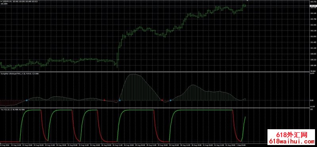Viewport: 317px width, 147px height.
Task: Click the last blue marker on TRIX zero line
Action: coord(170,100)
